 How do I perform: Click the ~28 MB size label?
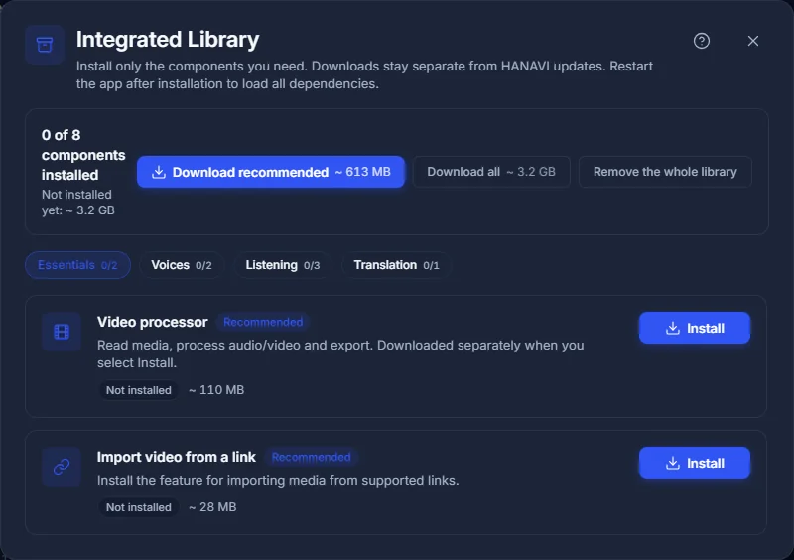(212, 507)
